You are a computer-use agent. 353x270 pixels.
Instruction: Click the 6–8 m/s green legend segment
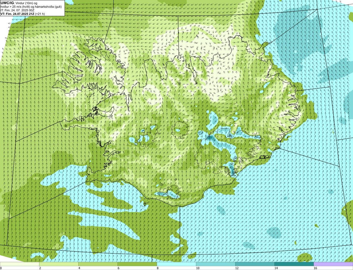[137, 264]
